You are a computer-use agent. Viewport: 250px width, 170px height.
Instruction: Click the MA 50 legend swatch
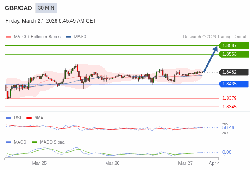tap(69, 37)
